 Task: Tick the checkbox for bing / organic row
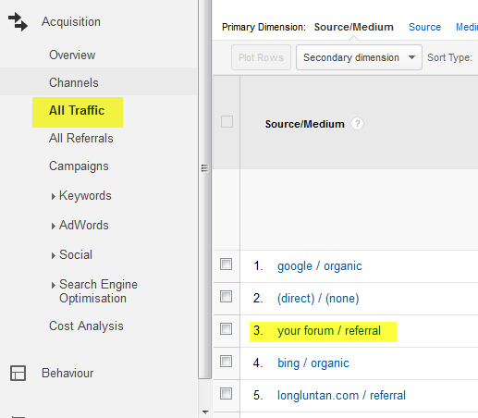(x=227, y=362)
